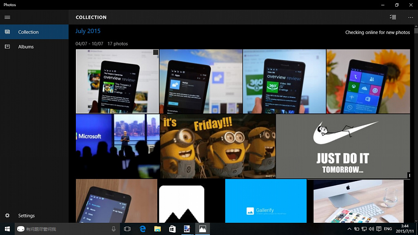Viewport: 418px width, 235px height.
Task: Launch Microsoft Edge from taskbar
Action: [x=142, y=229]
